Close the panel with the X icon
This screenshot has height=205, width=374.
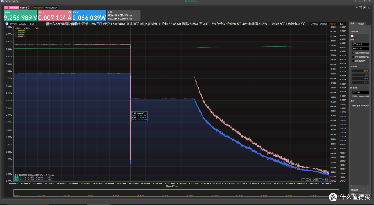(x=369, y=8)
